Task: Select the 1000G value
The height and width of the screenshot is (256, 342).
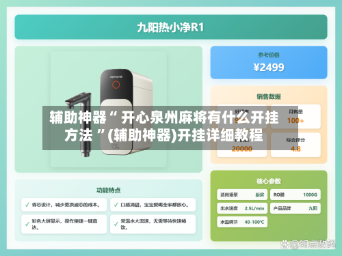Action: coord(310,195)
